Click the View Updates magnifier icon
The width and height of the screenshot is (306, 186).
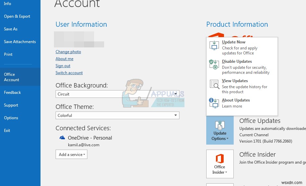[x=215, y=84]
